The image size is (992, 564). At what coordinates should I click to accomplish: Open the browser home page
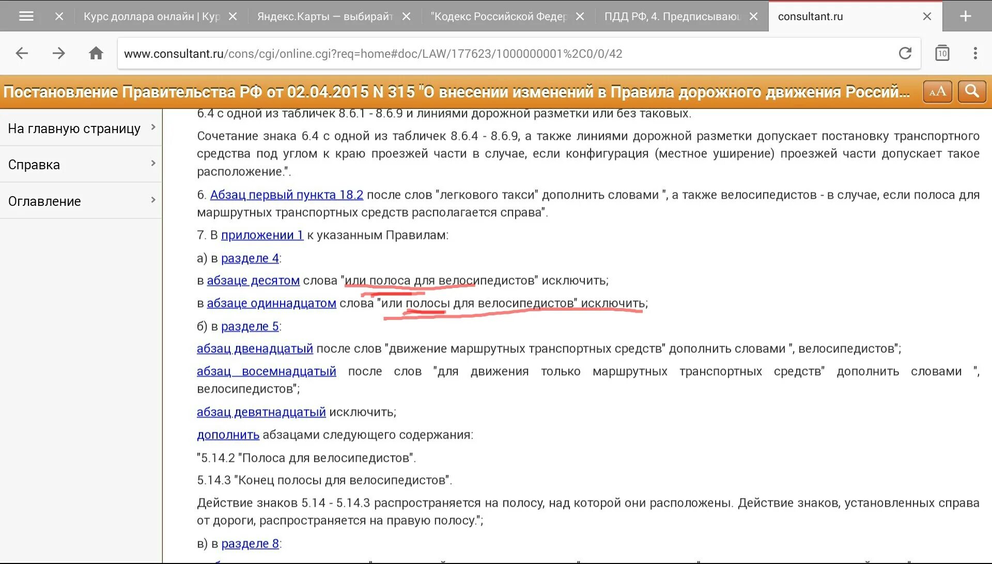pos(96,53)
